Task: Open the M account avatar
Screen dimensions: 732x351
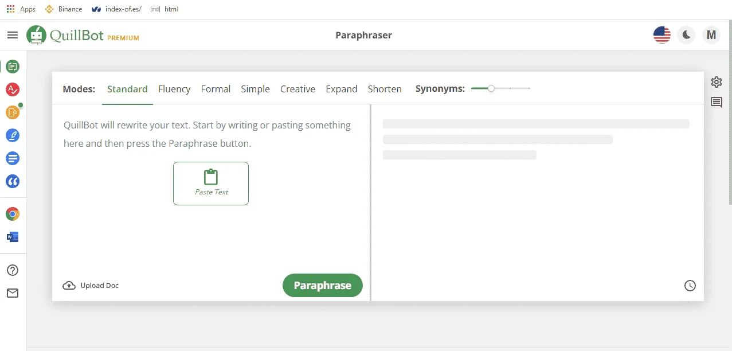Action: point(711,35)
